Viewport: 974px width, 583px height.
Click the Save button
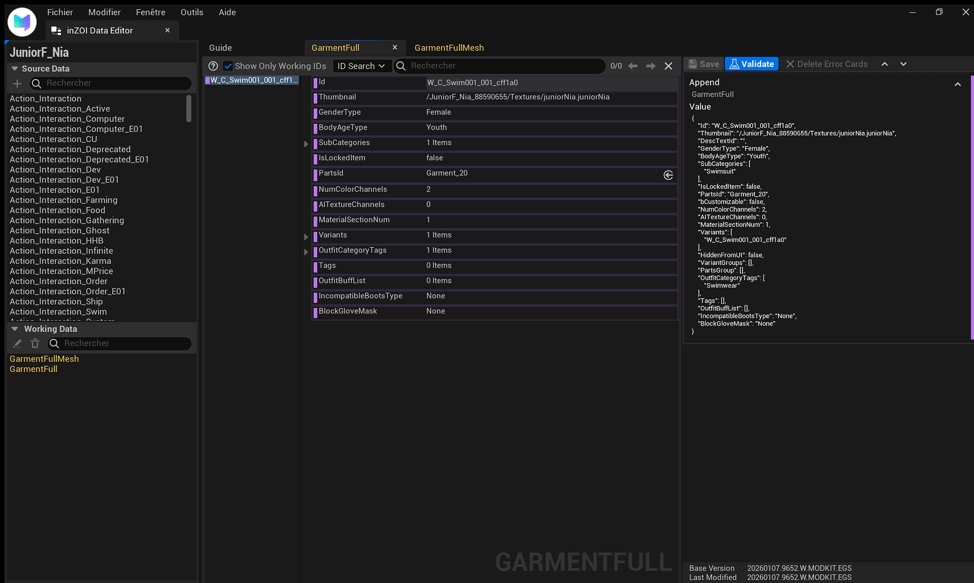point(703,64)
